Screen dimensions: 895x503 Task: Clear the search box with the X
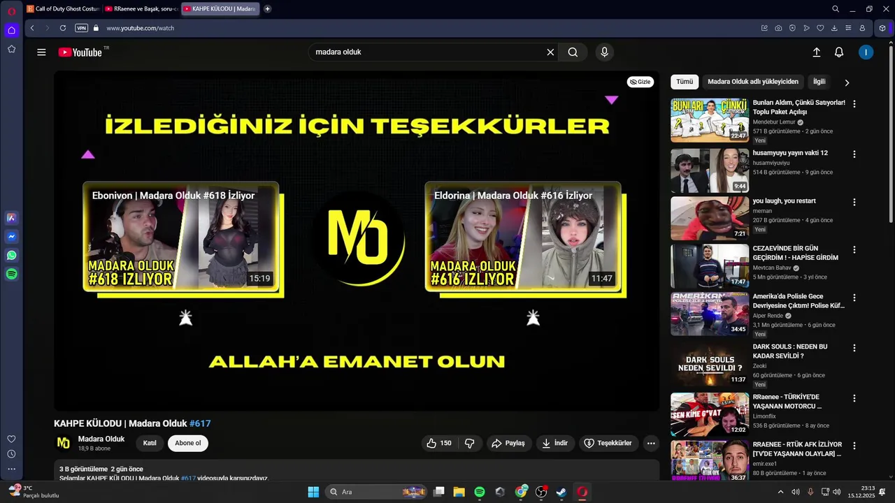[550, 52]
